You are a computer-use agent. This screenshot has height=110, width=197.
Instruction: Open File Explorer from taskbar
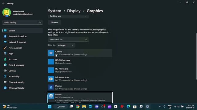point(84,107)
